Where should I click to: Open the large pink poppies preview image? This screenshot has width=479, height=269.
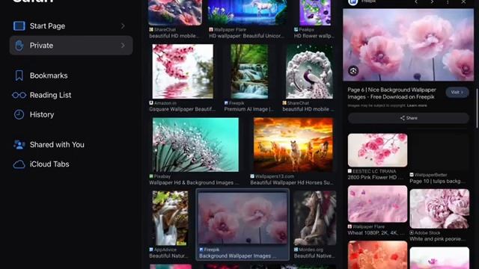click(409, 45)
